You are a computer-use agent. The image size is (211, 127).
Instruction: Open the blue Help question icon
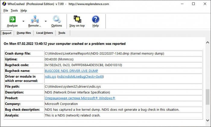[x=96, y=19]
